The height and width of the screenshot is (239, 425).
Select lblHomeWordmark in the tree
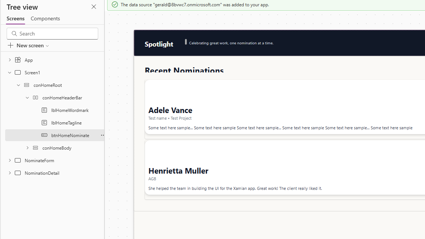[70, 110]
